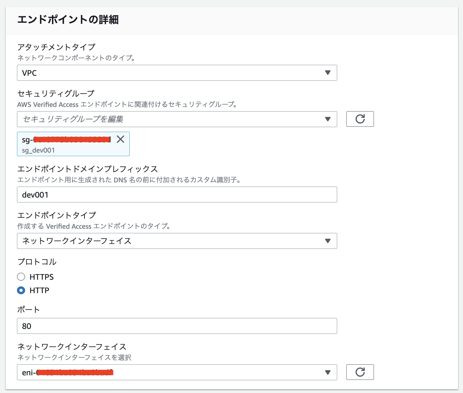Click the network interface dropdown chevron
463x393 pixels.
[328, 372]
